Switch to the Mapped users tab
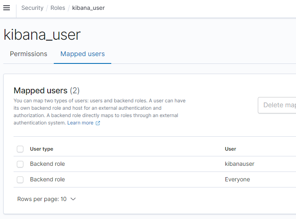This screenshot has height=219, width=296. pos(83,54)
